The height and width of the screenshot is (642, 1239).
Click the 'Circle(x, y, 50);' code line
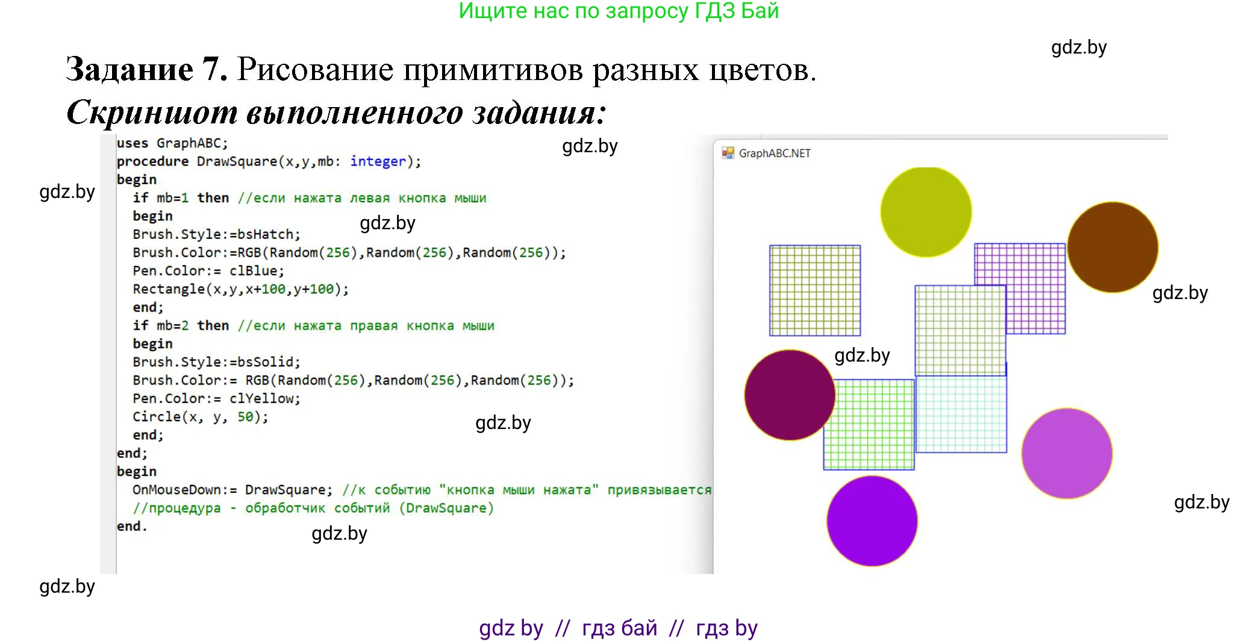(200, 417)
